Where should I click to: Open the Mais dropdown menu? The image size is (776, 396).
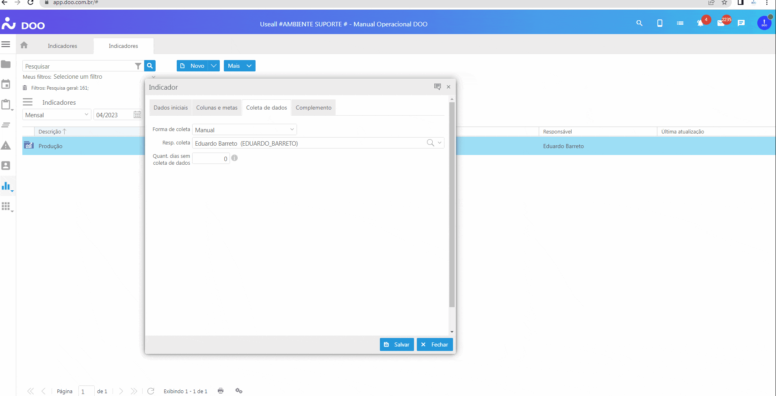click(x=239, y=66)
